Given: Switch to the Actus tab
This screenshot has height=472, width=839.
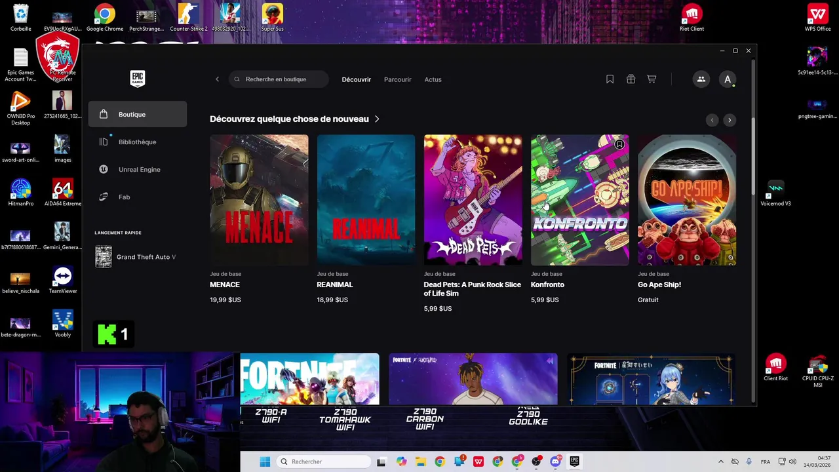Looking at the screenshot, I should tap(433, 79).
